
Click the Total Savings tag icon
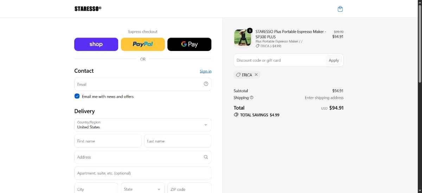(x=236, y=115)
